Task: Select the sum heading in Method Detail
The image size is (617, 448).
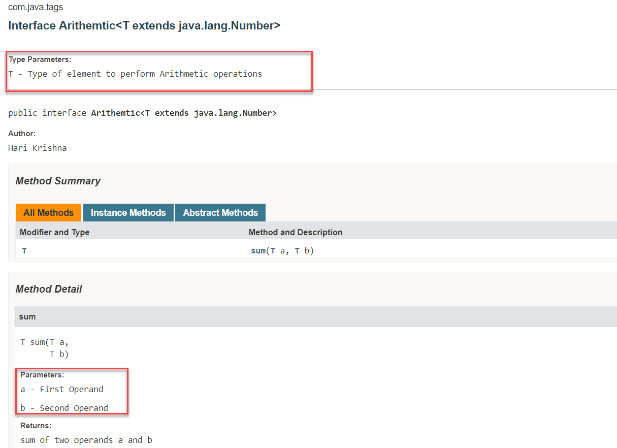Action: (x=27, y=316)
